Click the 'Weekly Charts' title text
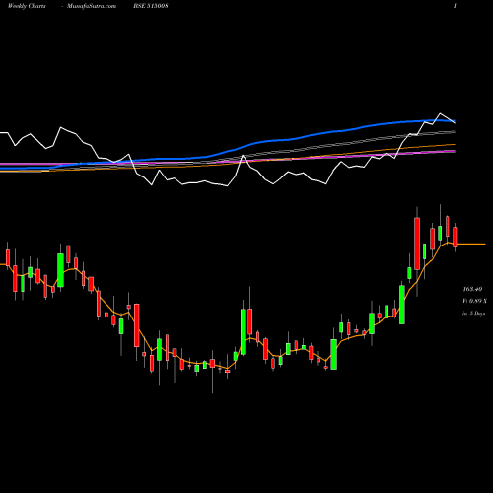Screen dimensions: 493x493 (27, 6)
